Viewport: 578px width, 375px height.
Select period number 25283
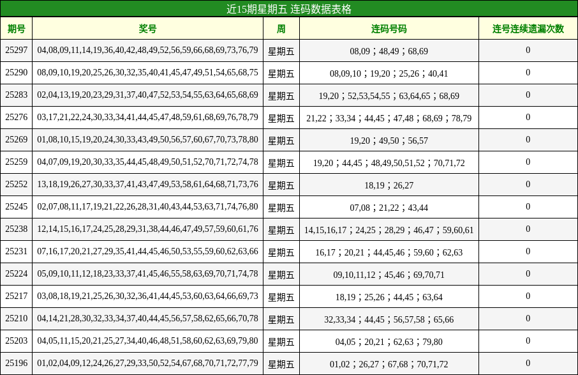click(15, 96)
